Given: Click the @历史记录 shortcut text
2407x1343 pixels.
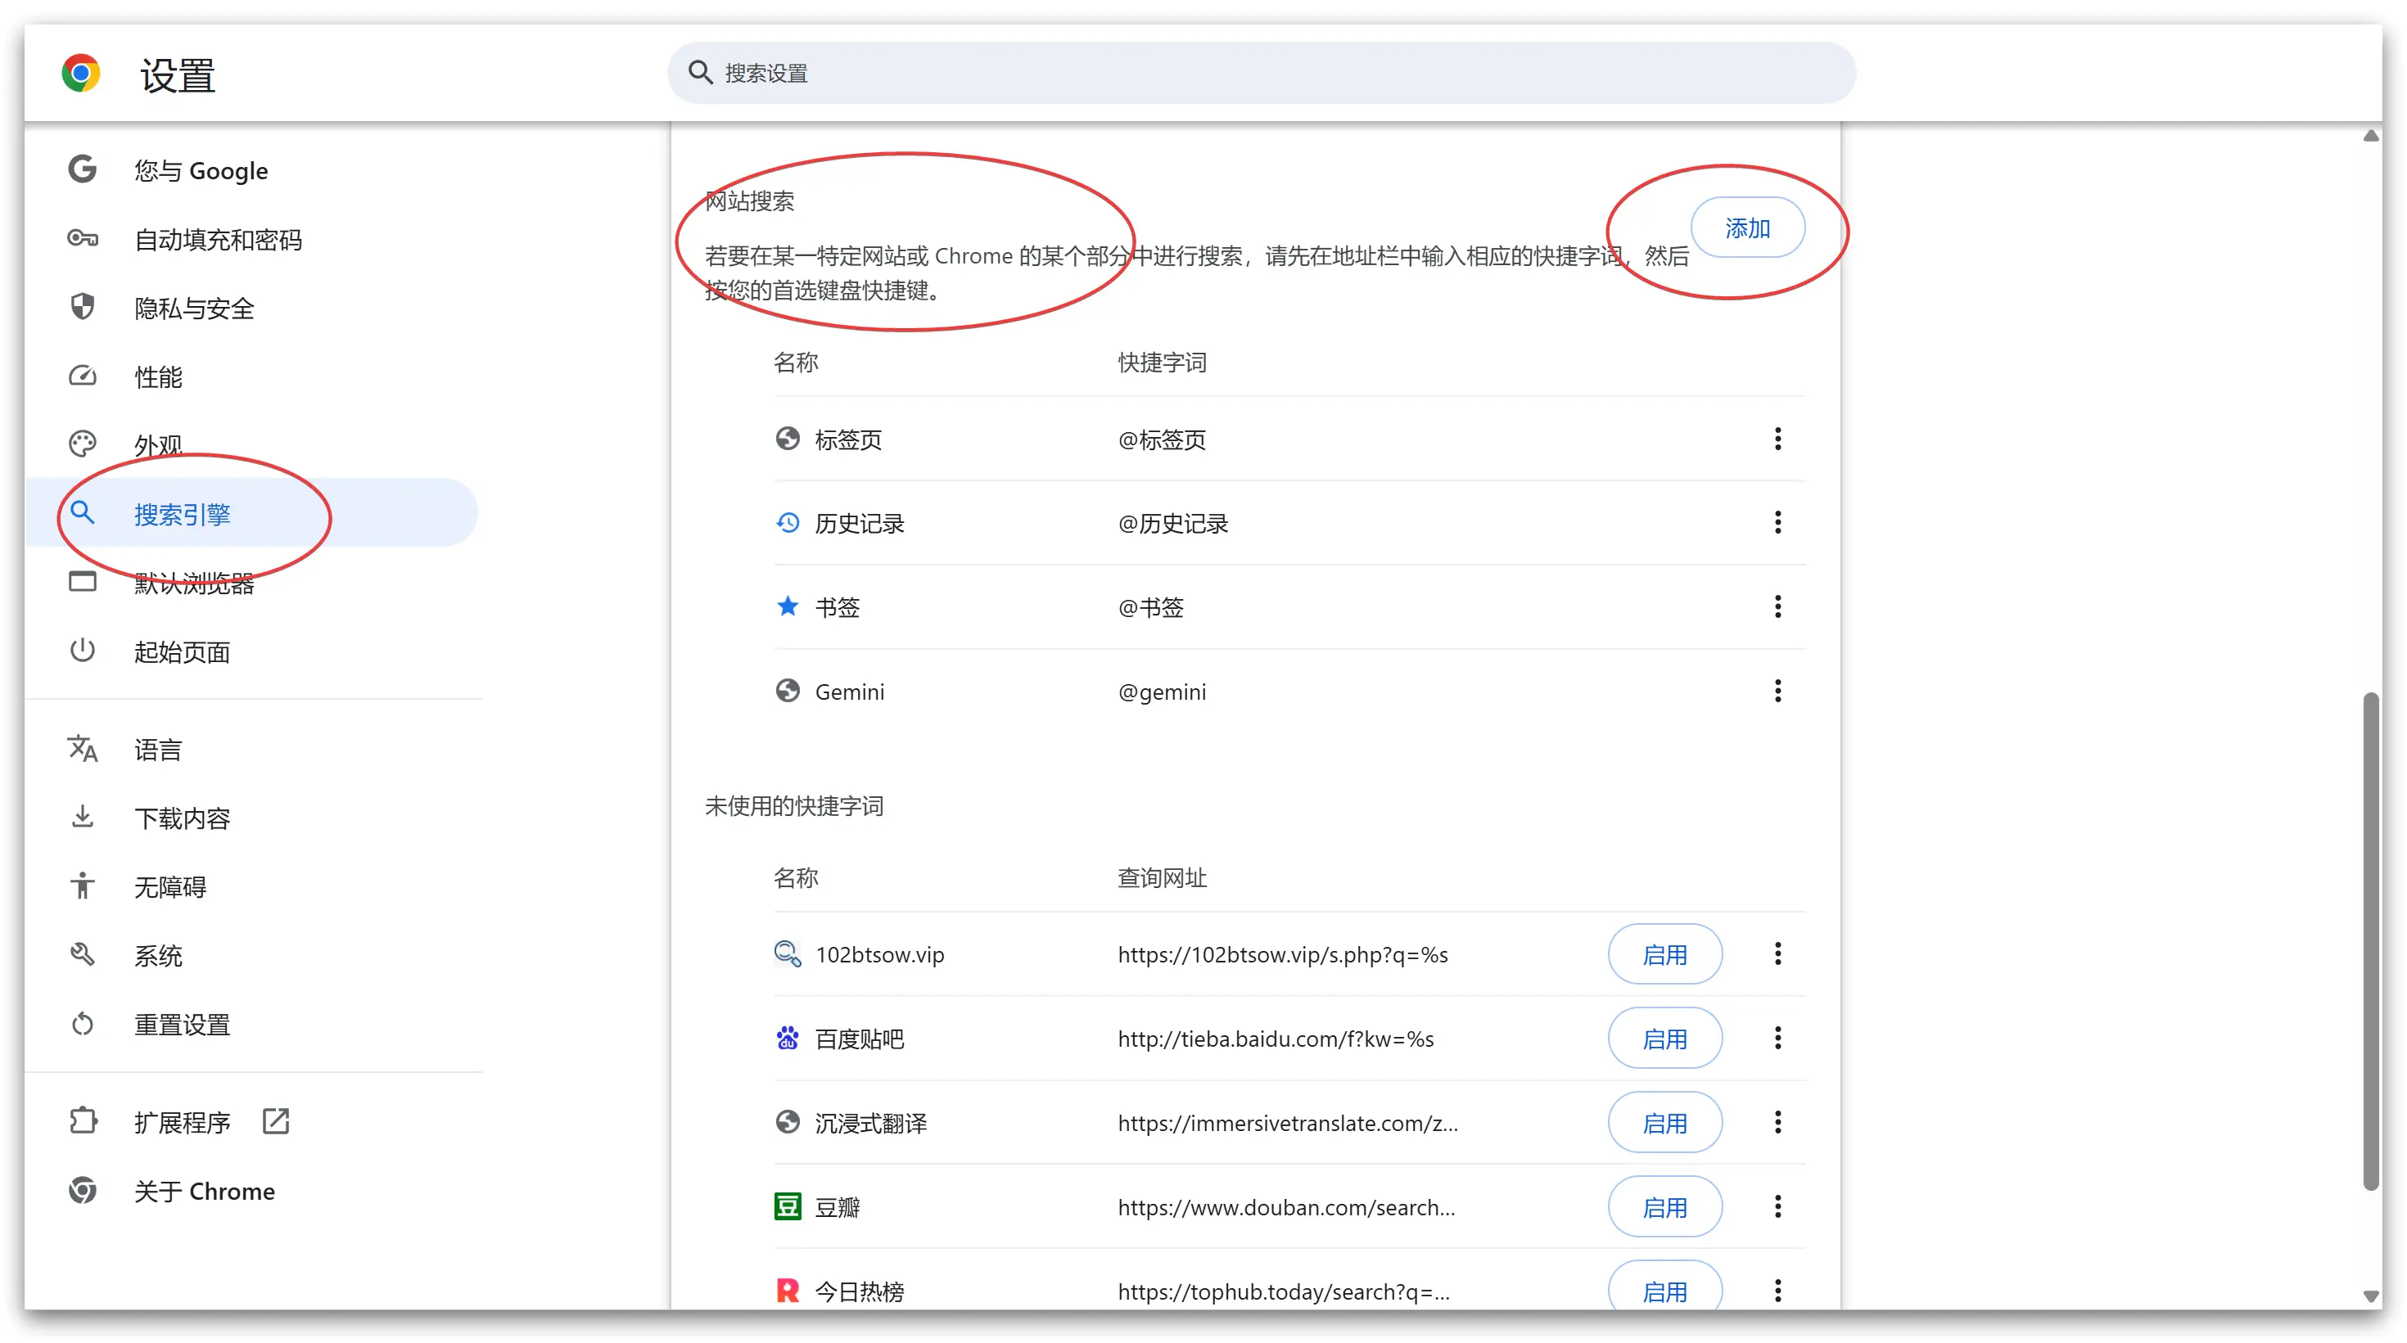Looking at the screenshot, I should 1172,523.
